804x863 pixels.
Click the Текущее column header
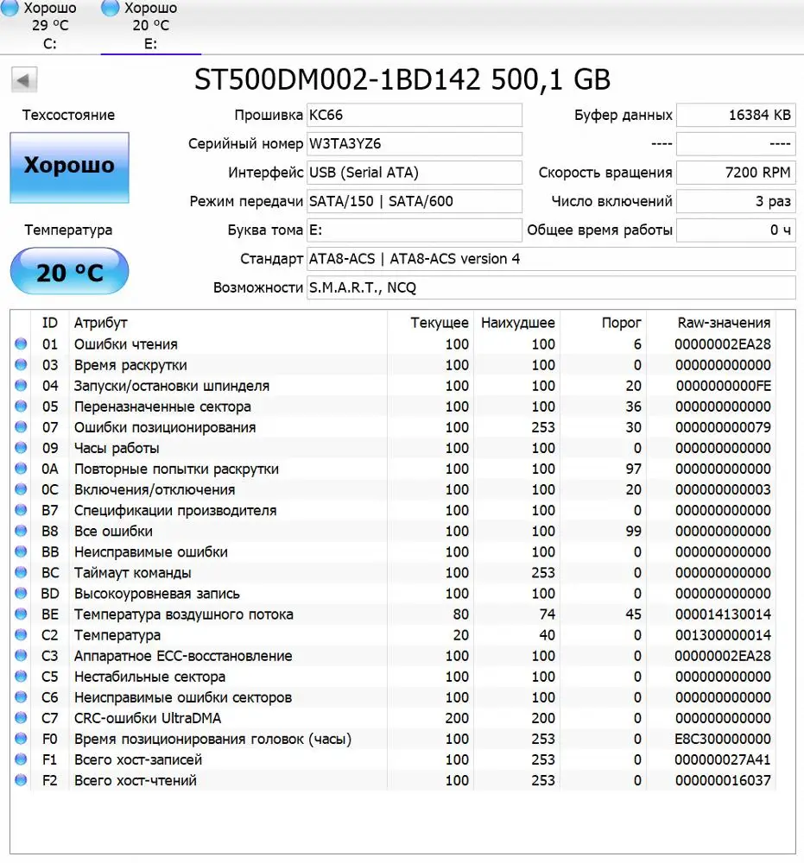coord(440,323)
